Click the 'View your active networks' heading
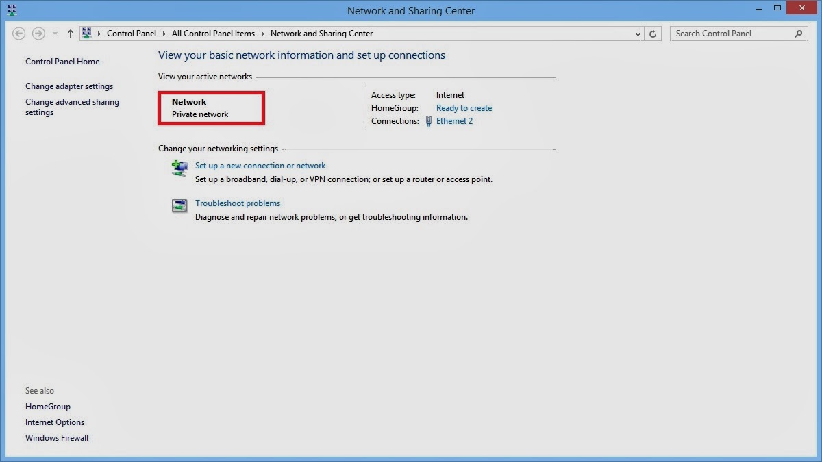Screen dimensions: 822x462 (x=205, y=77)
